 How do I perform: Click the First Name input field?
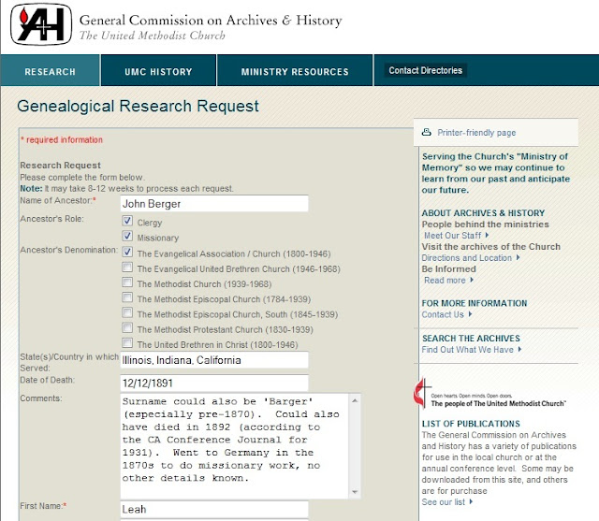click(214, 509)
